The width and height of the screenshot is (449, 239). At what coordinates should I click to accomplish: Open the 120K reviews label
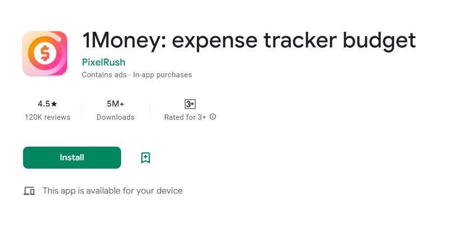pyautogui.click(x=48, y=117)
